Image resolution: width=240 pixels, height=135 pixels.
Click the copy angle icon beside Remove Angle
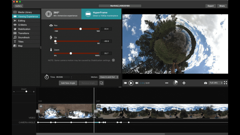pos(101,83)
